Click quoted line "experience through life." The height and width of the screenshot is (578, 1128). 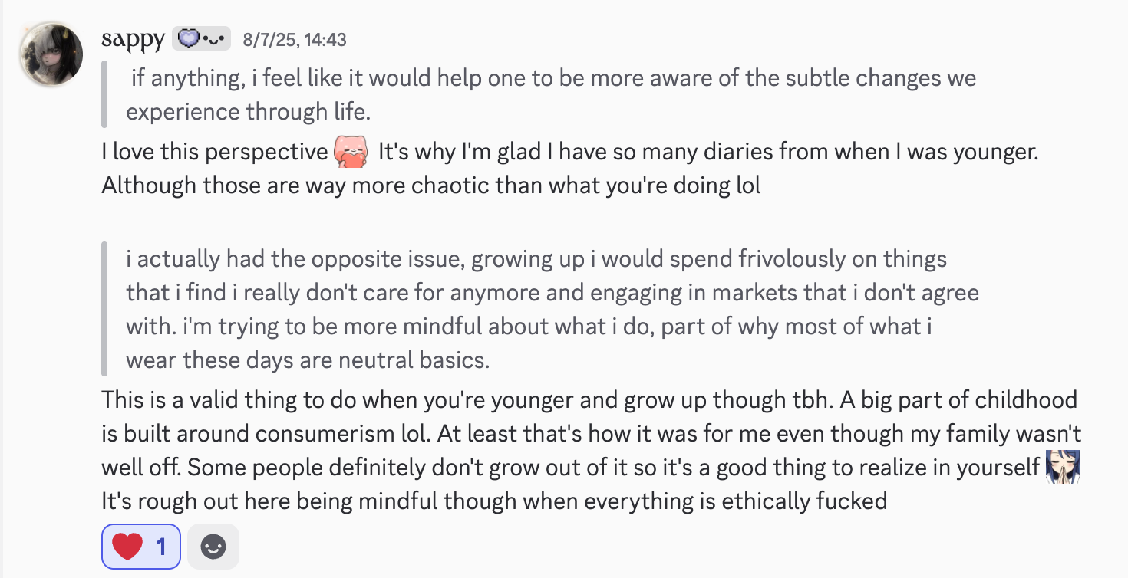point(249,112)
